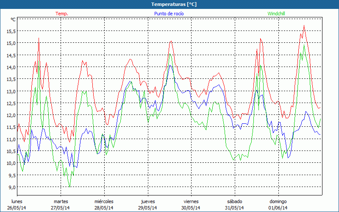Viewport: 339px width, 212px height.
Task: Click the 'domingo' day label
Action: (278, 201)
